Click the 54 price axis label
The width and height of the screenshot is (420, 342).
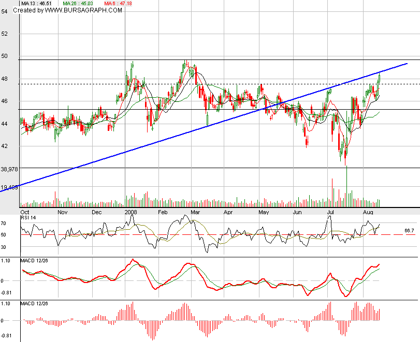4,11
